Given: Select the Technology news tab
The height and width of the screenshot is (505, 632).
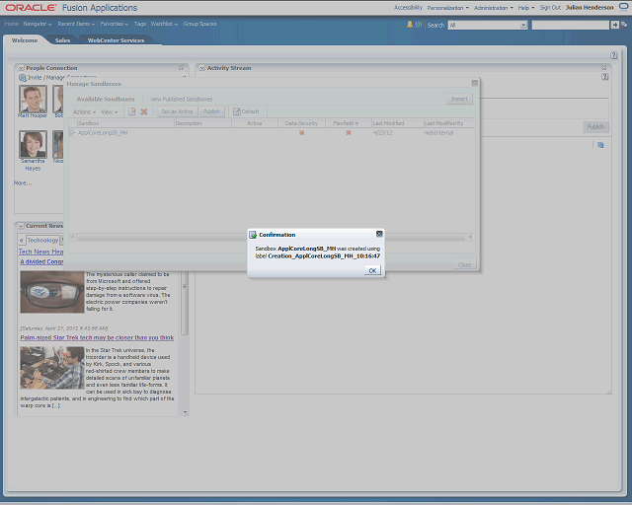Looking at the screenshot, I should pyautogui.click(x=42, y=240).
